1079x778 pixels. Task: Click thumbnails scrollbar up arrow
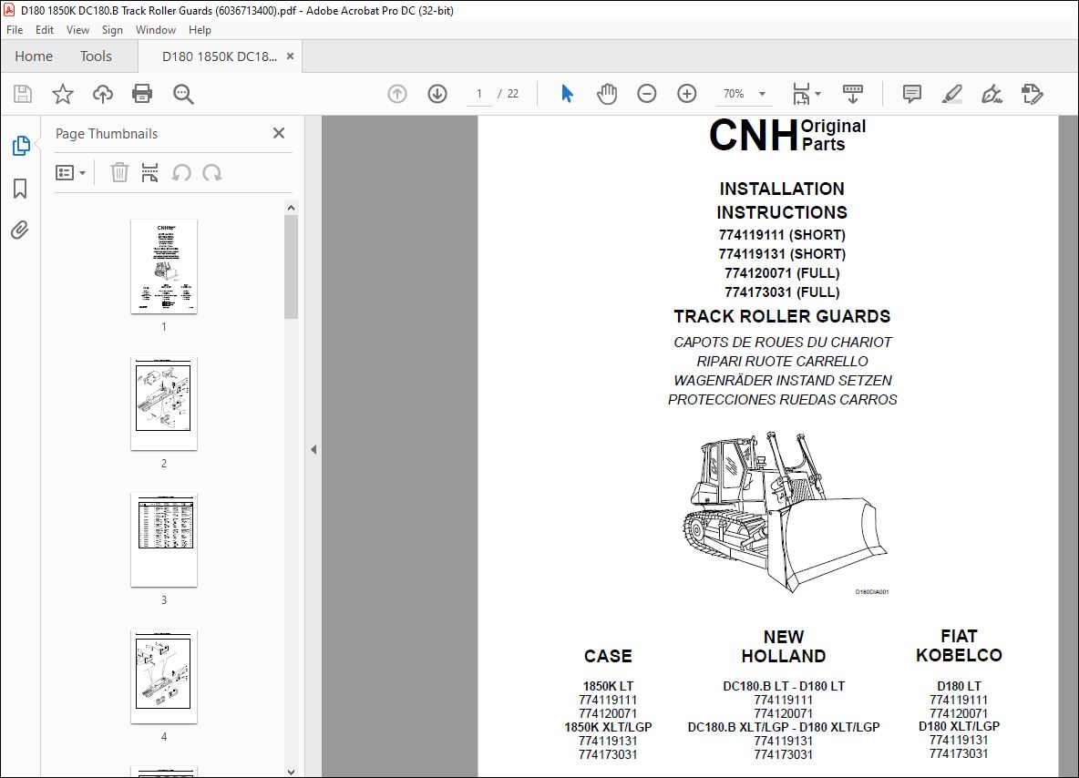coord(291,208)
